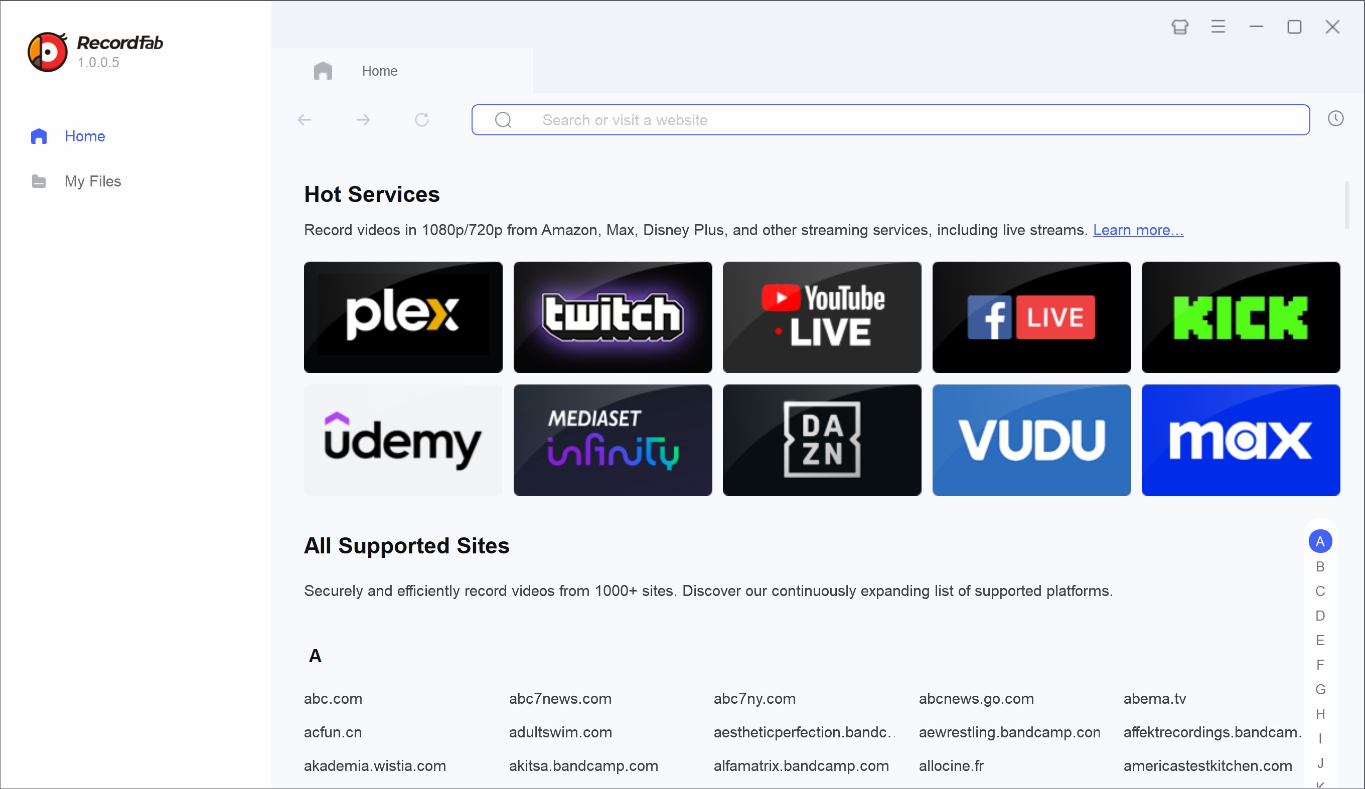Open aewrestling.bandcamp.com site link
The height and width of the screenshot is (789, 1365).
[x=1010, y=732]
